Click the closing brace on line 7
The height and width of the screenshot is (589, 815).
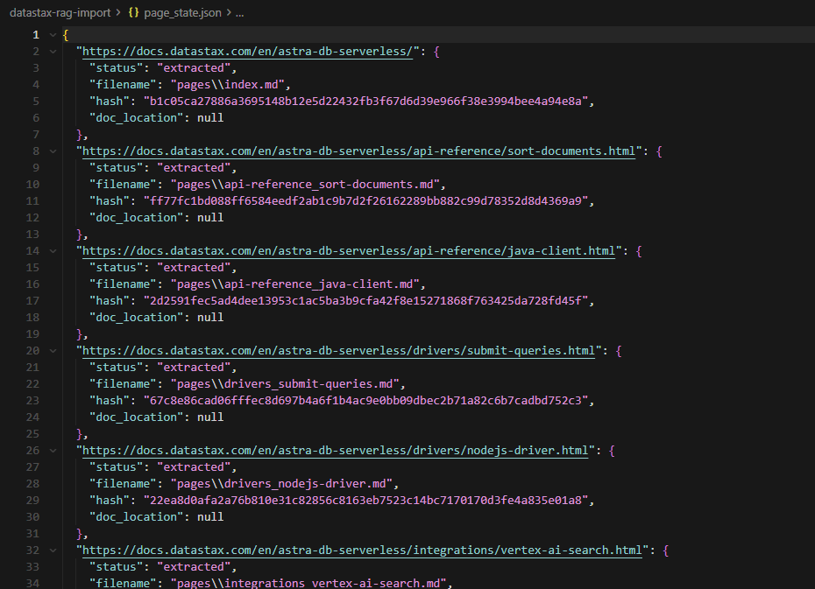[x=80, y=135]
